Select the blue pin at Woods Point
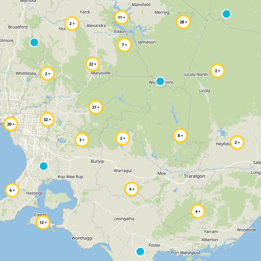Viewport: 261px width, 261px height. coord(160,82)
